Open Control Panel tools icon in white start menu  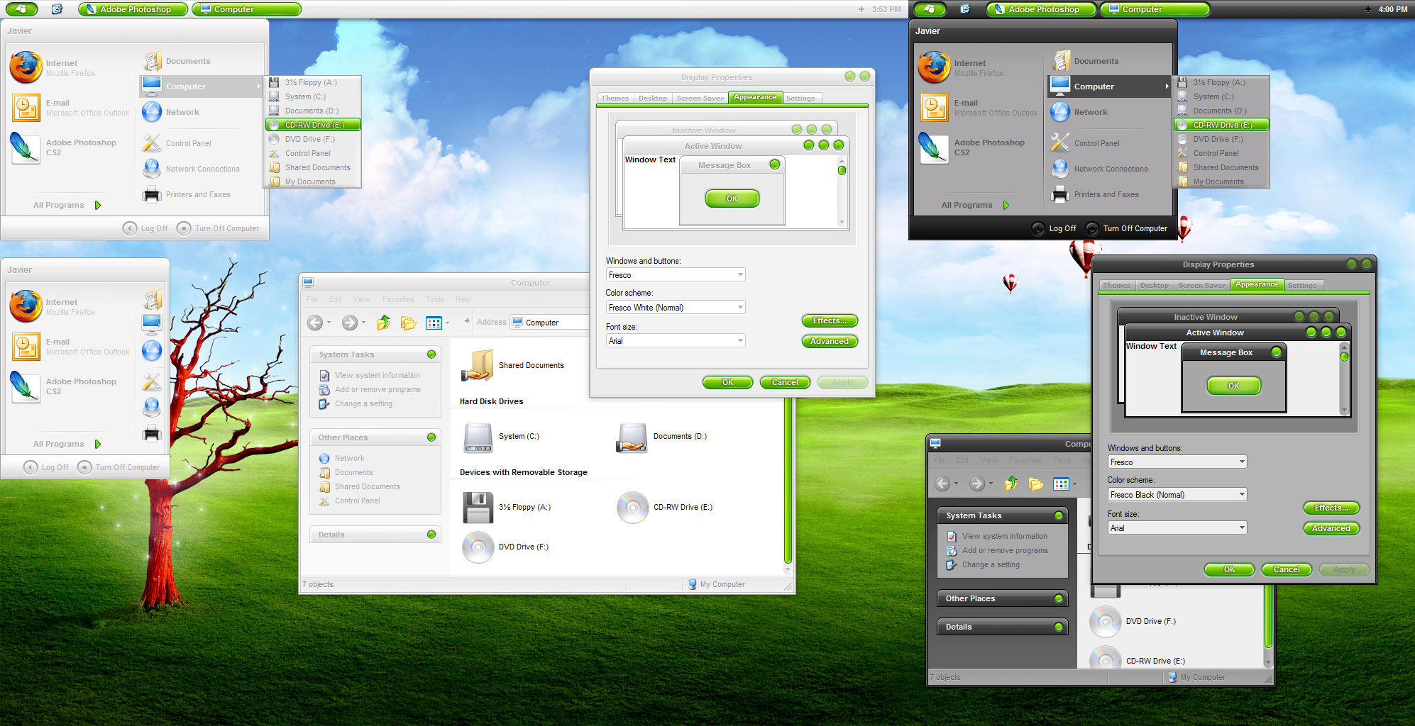(152, 143)
